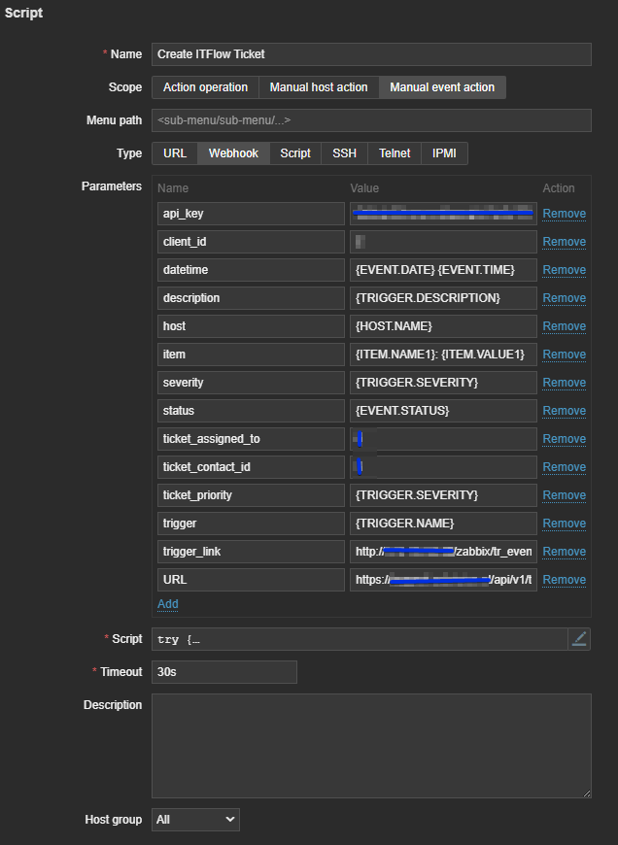The height and width of the screenshot is (845, 618).
Task: Edit the ticket_priority row's {TRIGGER.SEVERITY} value
Action: 443,495
